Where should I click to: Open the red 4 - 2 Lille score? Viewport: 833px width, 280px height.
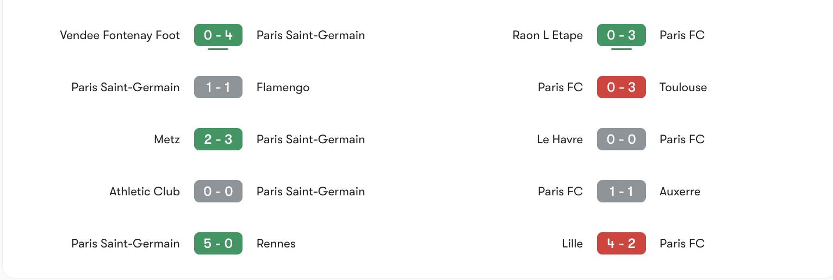tap(621, 244)
